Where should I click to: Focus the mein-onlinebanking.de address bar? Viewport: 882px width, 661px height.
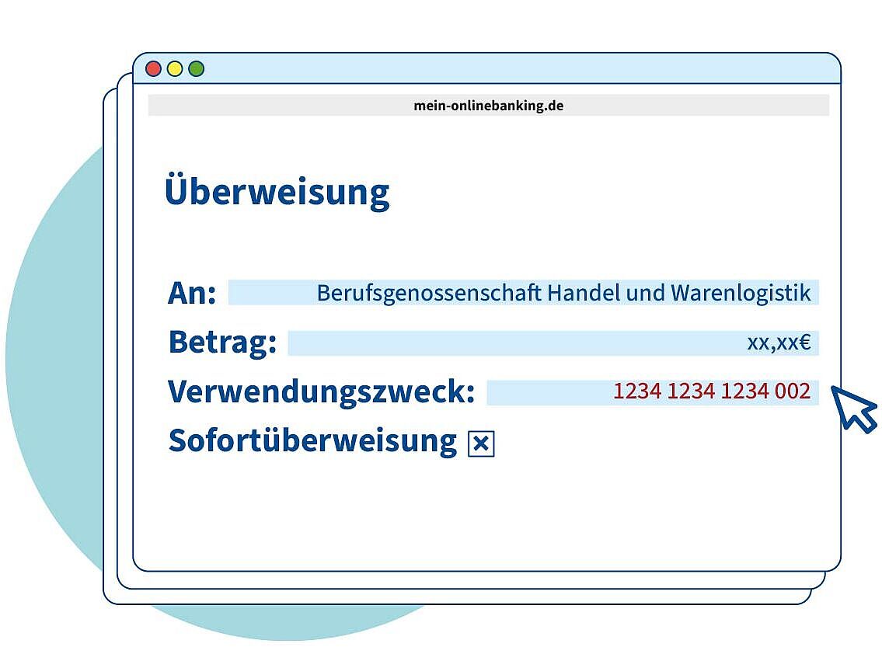tap(488, 106)
